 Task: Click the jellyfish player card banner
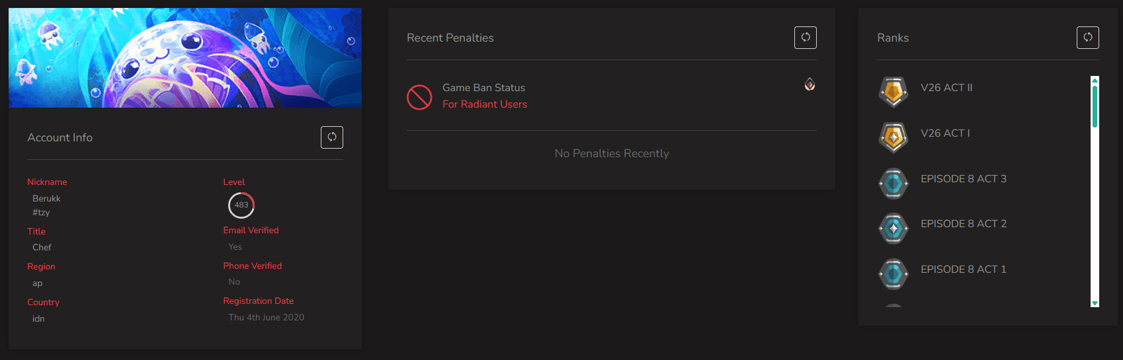click(x=185, y=58)
